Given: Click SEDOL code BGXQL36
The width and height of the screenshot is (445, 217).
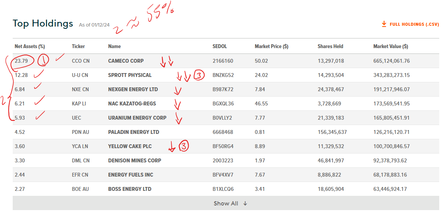Looking at the screenshot, I should point(223,103).
